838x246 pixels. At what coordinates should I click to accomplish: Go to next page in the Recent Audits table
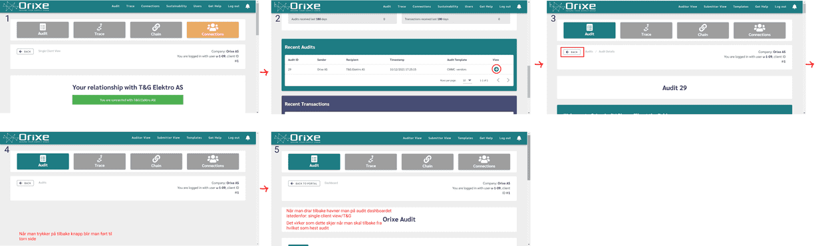coord(508,80)
